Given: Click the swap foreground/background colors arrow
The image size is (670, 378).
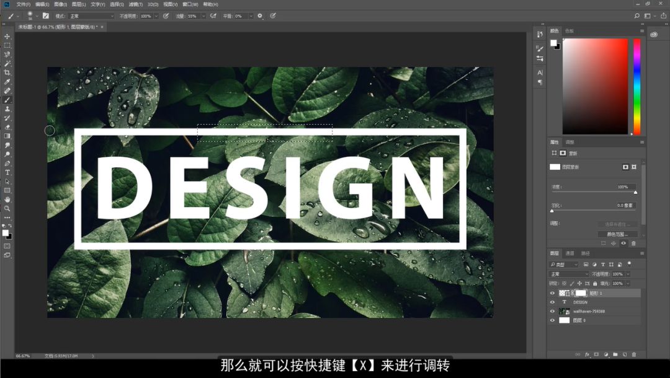Looking at the screenshot, I should pos(10,226).
